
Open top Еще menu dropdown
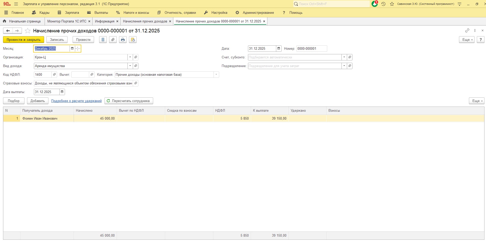(x=467, y=40)
